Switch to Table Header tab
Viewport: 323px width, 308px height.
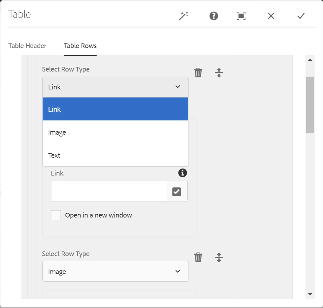pyautogui.click(x=27, y=46)
